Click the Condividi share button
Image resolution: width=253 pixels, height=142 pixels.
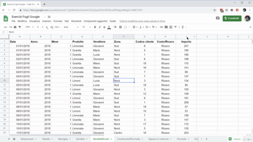(x=232, y=19)
